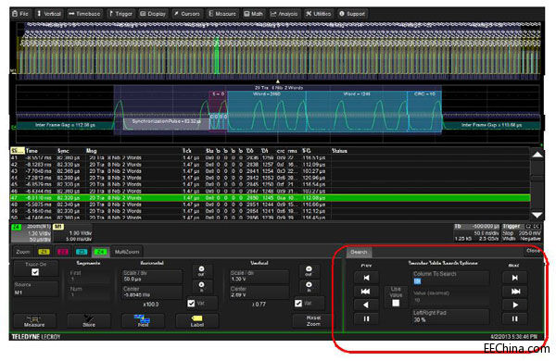The height and width of the screenshot is (361, 556).
Task: Close the Search panel
Action: (533, 251)
